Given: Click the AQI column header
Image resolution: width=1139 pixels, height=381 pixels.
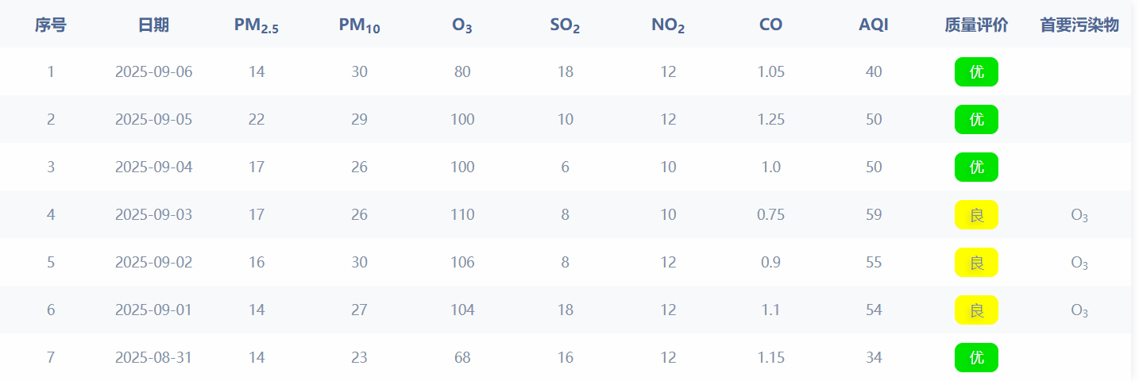Looking at the screenshot, I should 874,25.
